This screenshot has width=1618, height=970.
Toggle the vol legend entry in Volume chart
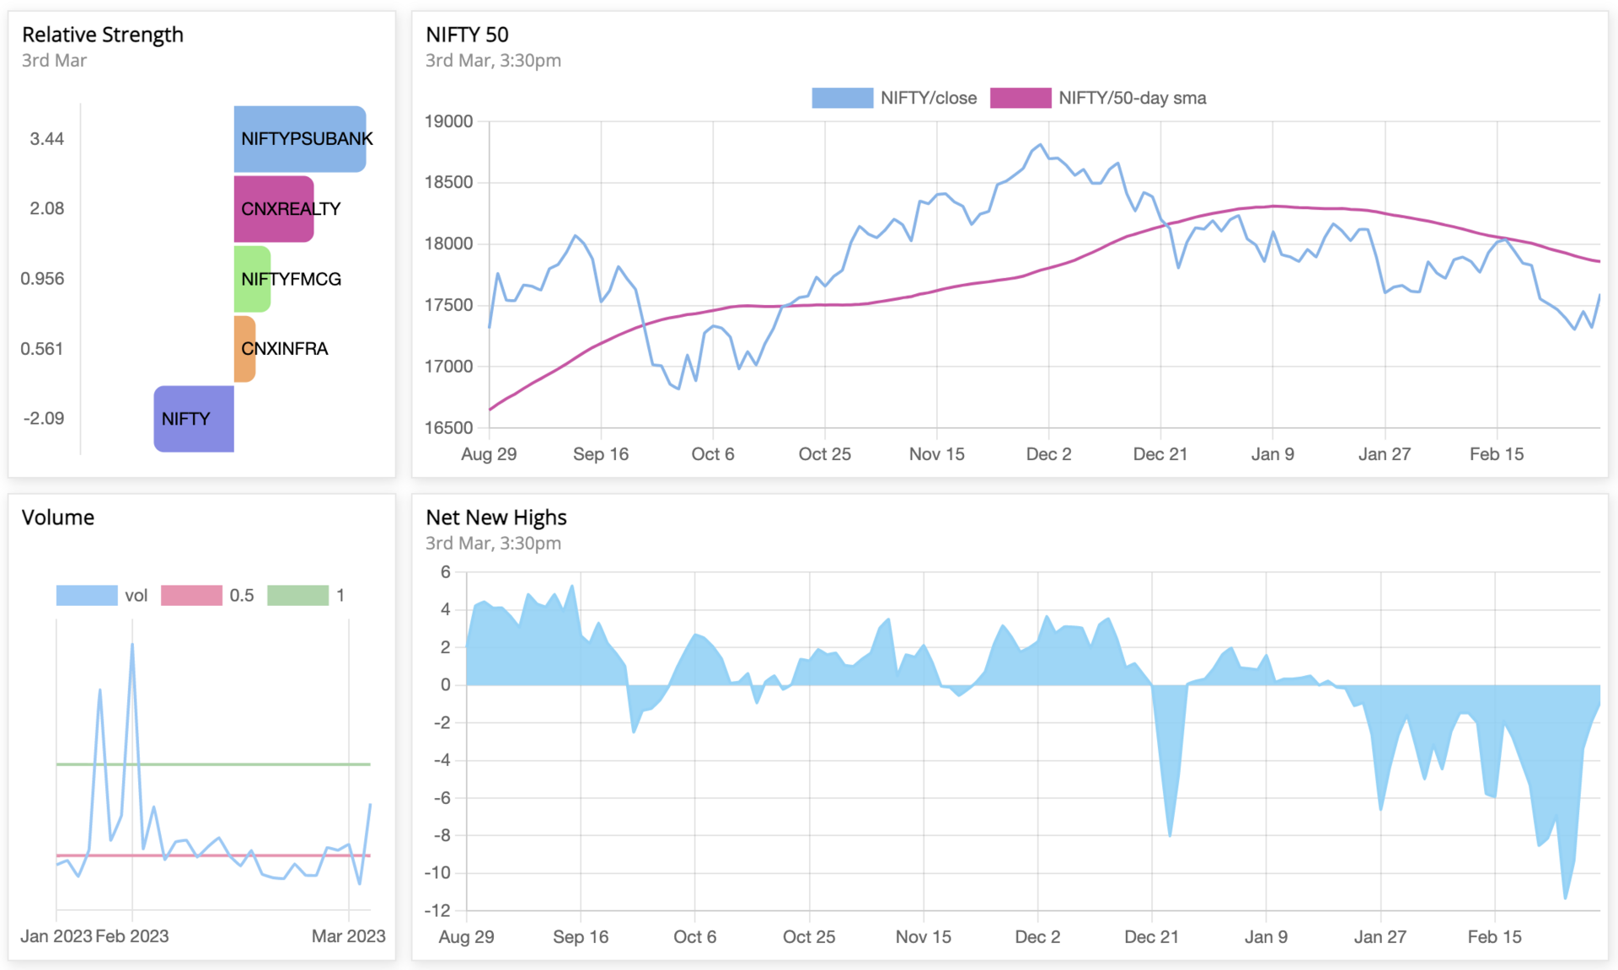coord(102,596)
